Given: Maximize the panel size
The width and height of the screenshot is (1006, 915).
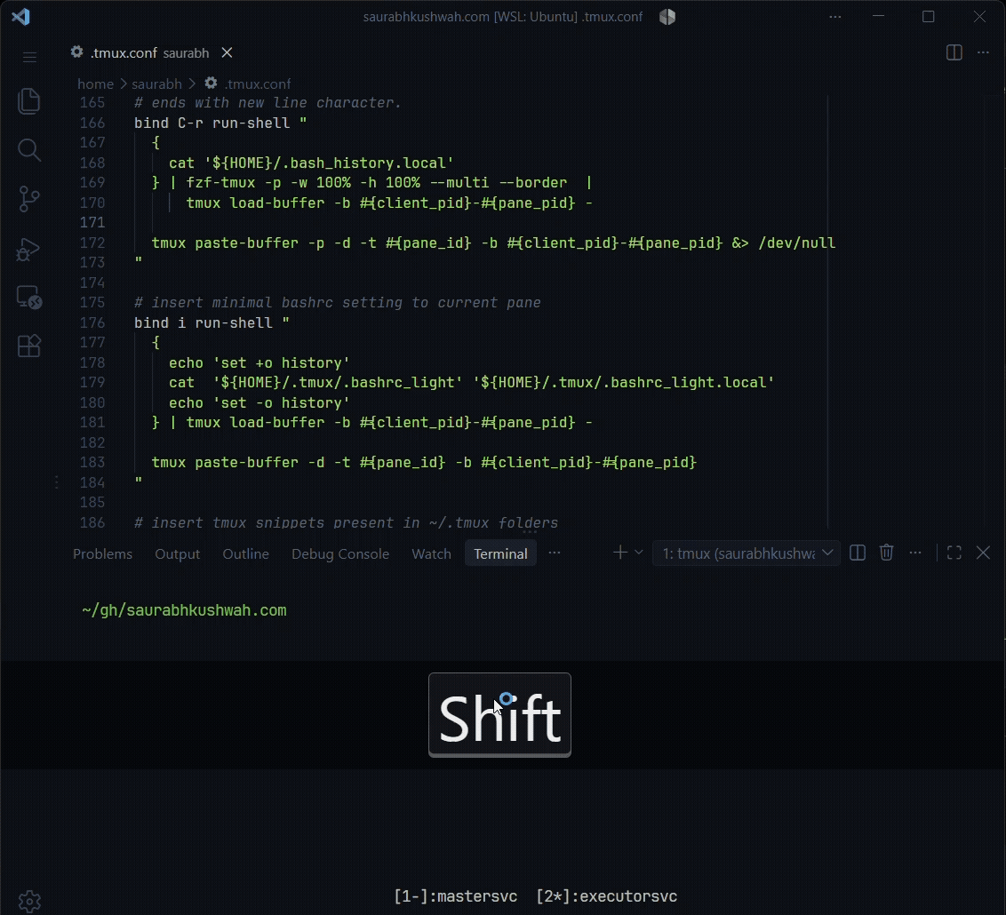Looking at the screenshot, I should pyautogui.click(x=954, y=553).
